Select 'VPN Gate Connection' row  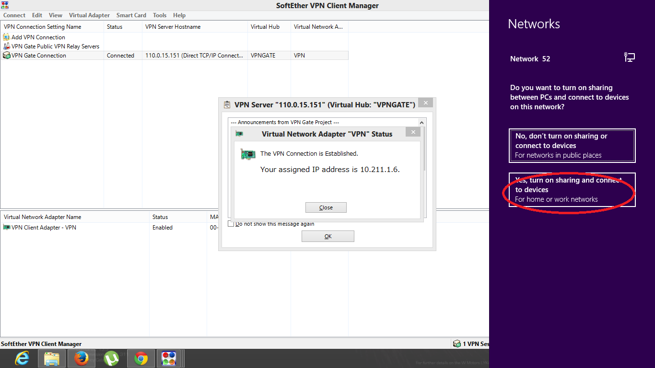pyautogui.click(x=175, y=56)
